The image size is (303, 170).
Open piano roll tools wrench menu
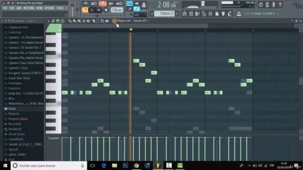click(x=53, y=21)
